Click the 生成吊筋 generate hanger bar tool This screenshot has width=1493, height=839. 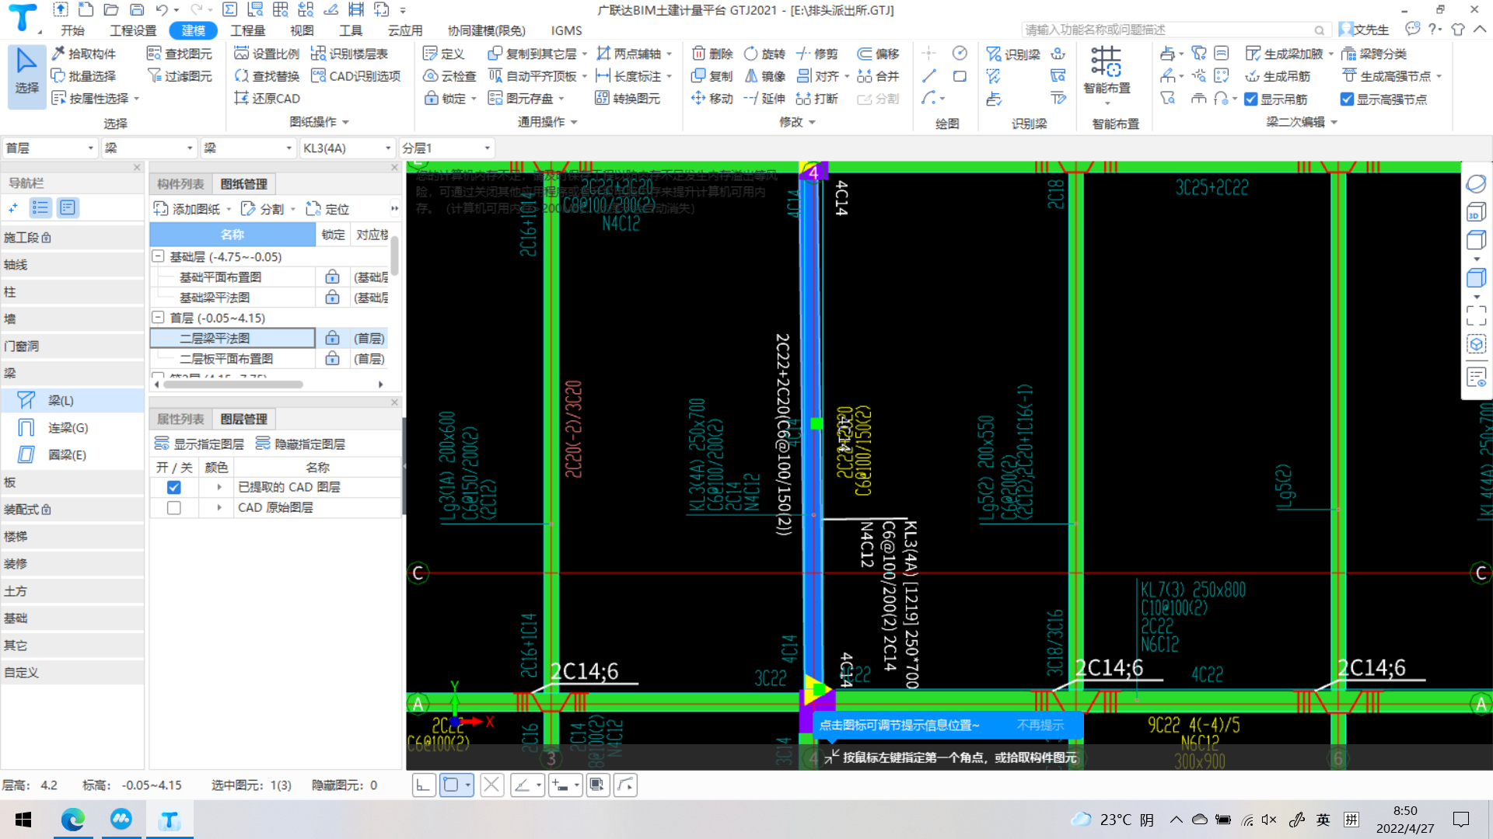tap(1278, 76)
